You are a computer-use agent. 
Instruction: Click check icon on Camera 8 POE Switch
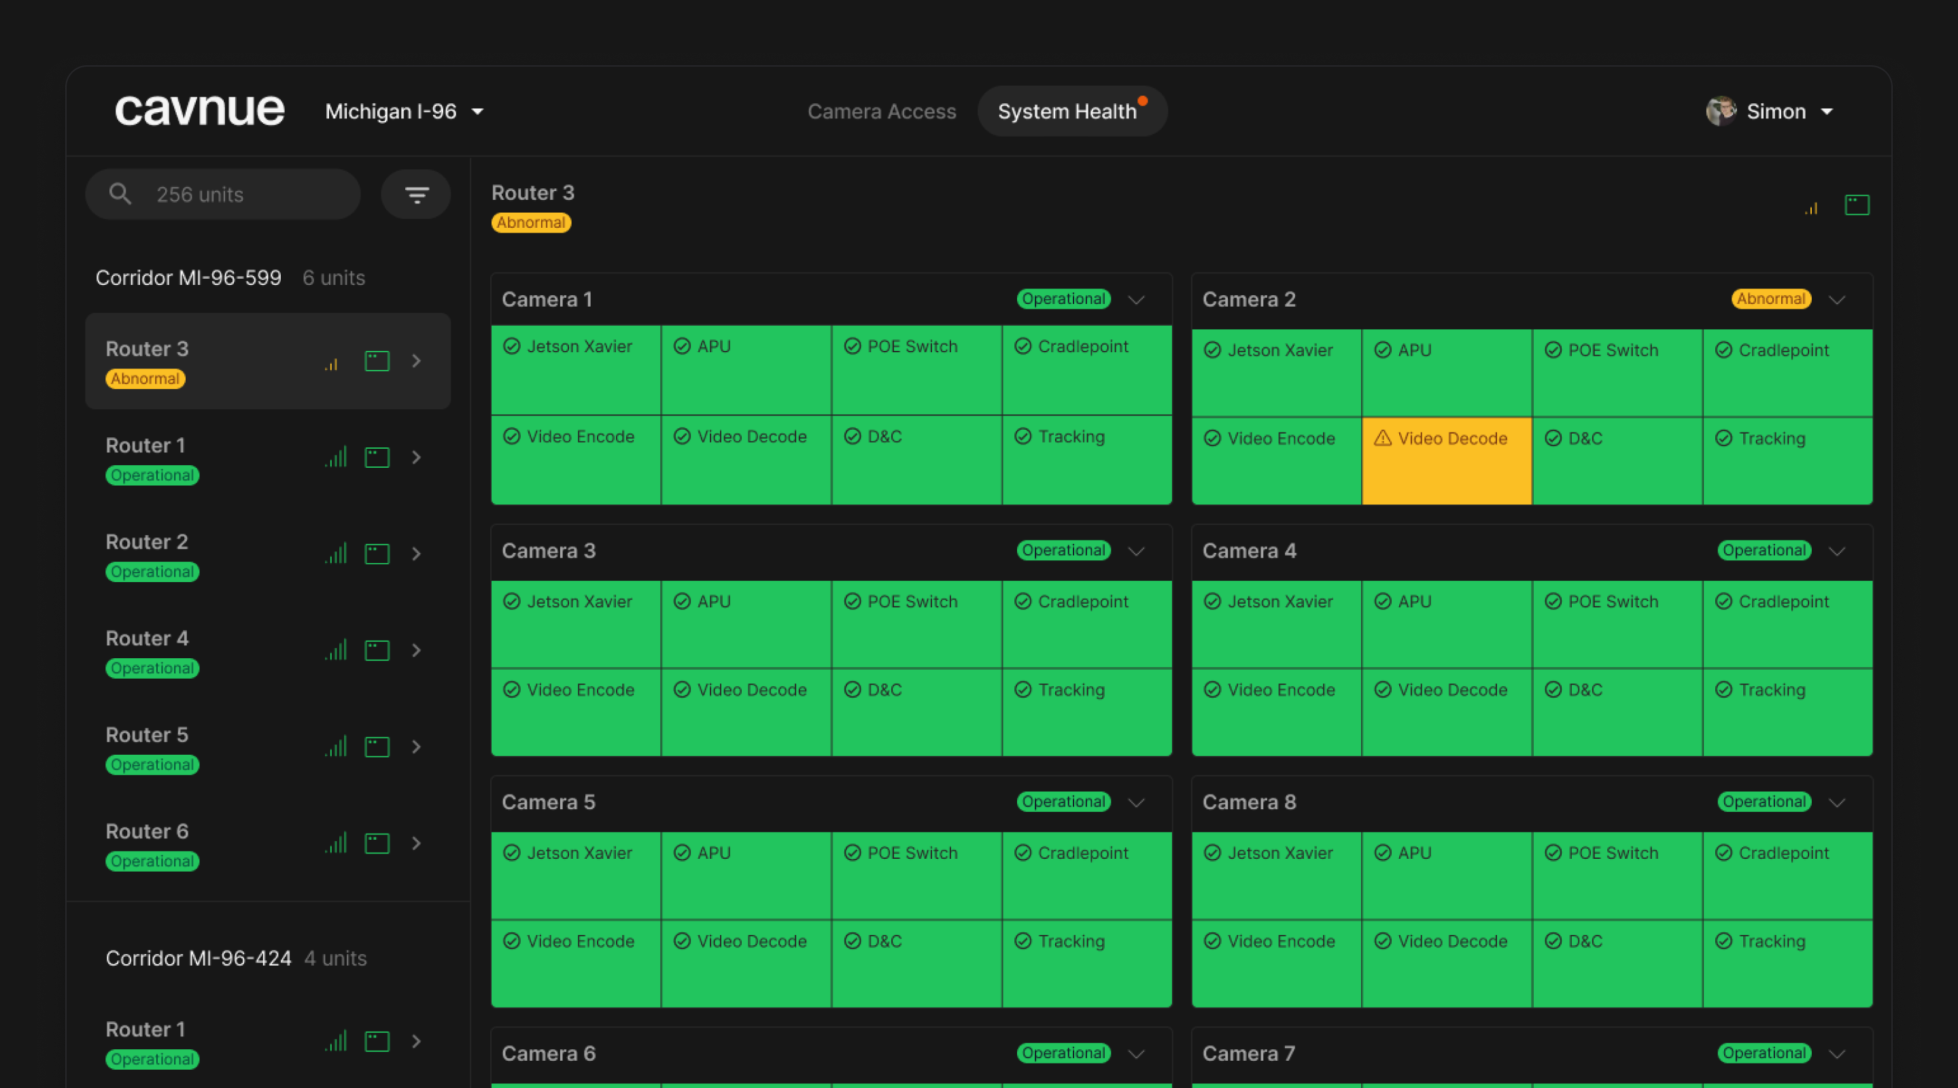coord(1553,853)
